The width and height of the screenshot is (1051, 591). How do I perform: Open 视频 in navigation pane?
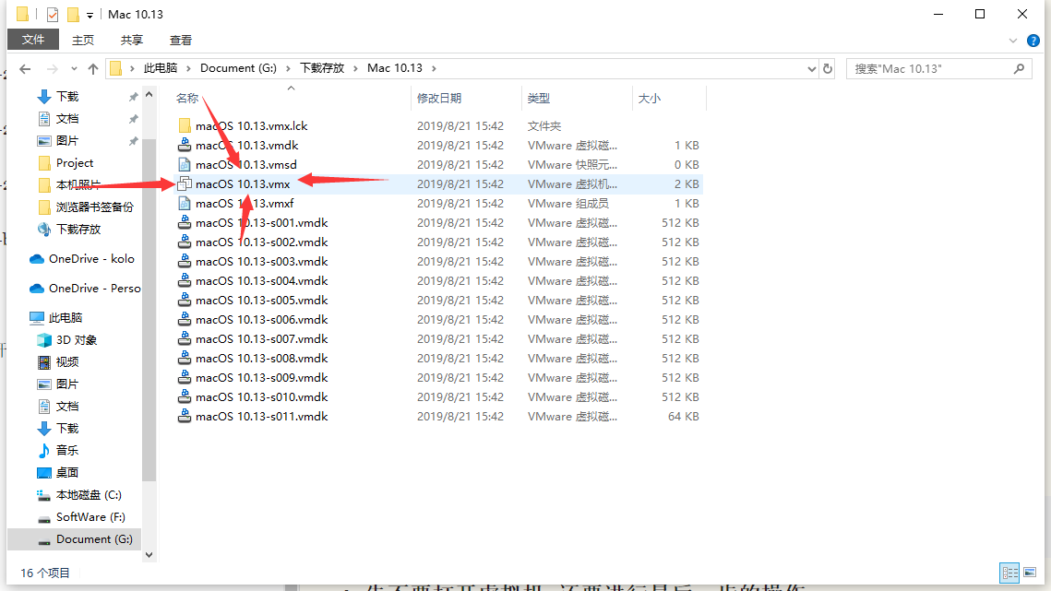coord(67,362)
